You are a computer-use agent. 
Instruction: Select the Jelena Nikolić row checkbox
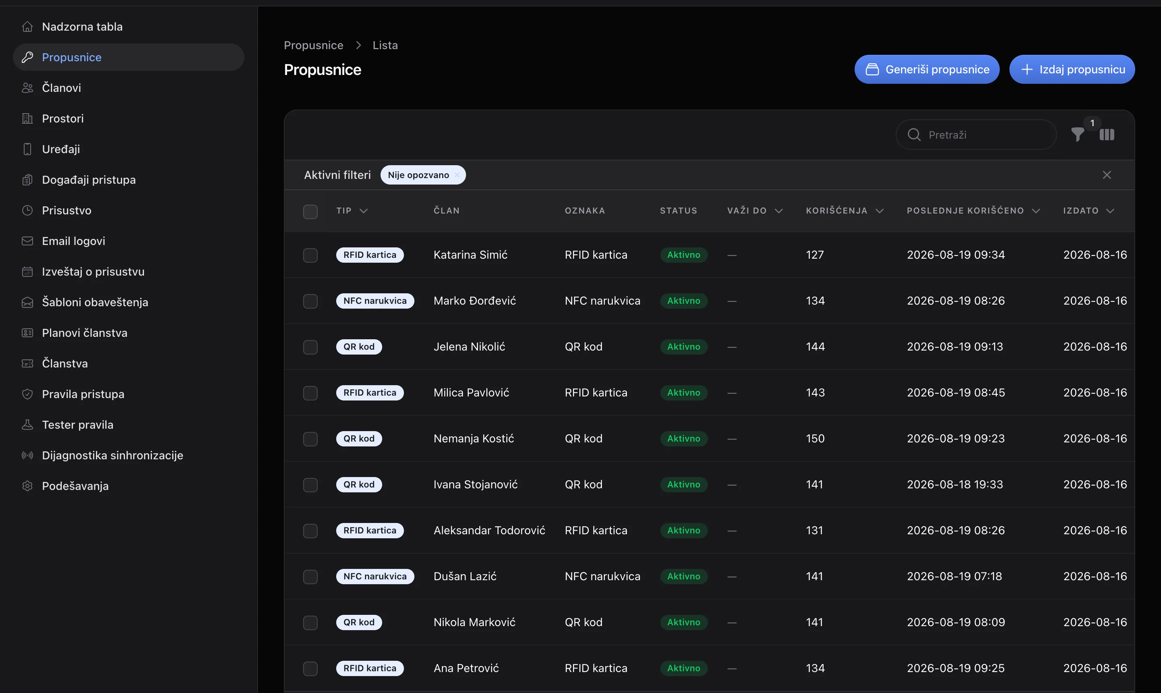pyautogui.click(x=310, y=347)
